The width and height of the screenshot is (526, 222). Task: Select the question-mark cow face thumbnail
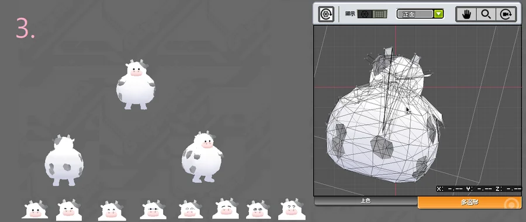coord(292,210)
